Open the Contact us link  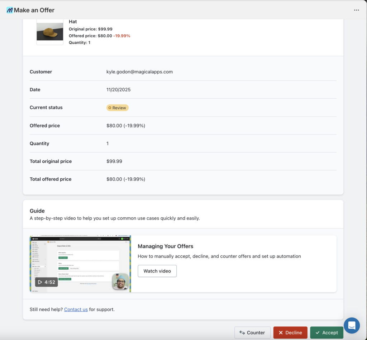pos(76,309)
